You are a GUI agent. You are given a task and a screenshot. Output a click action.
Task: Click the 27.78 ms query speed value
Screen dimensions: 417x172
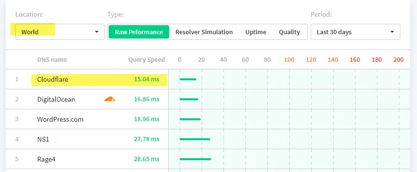[x=146, y=139]
